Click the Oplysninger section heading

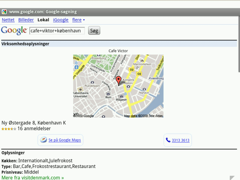pyautogui.click(x=13, y=153)
